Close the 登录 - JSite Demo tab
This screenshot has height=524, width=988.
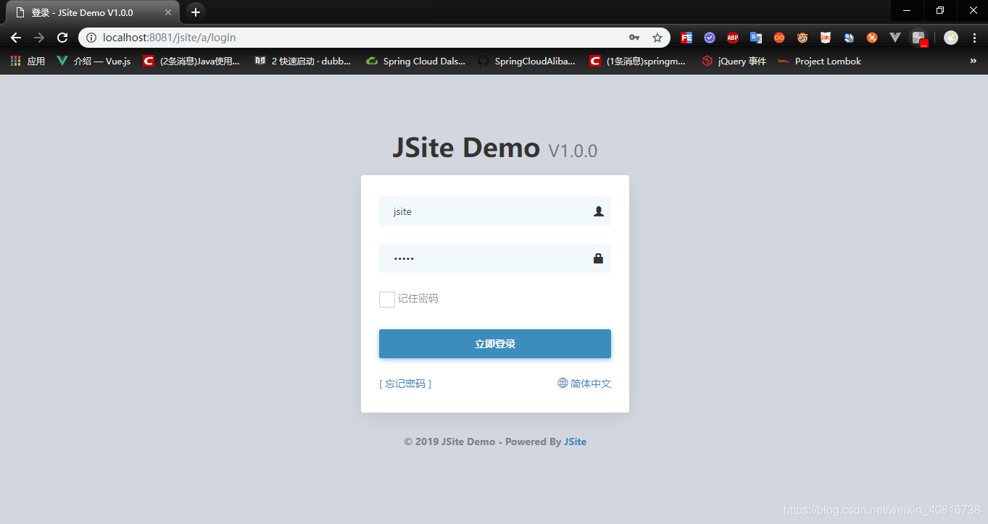168,12
